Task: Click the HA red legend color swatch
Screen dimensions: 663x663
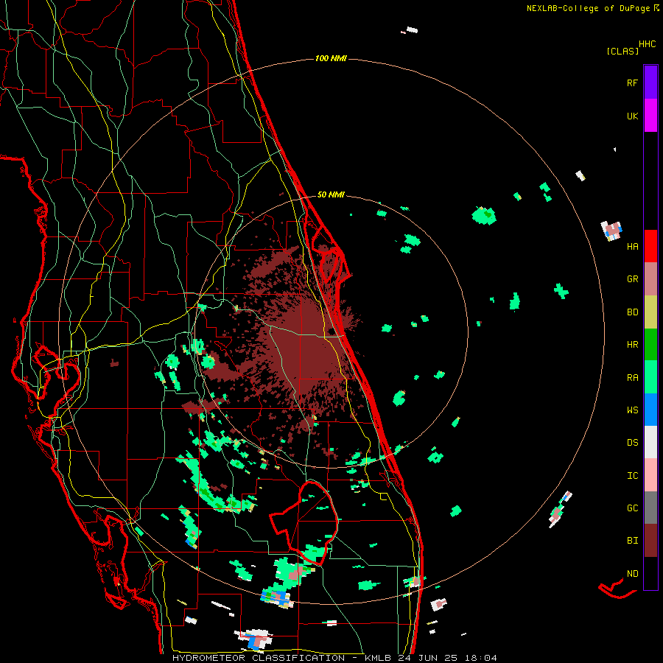Action: pyautogui.click(x=650, y=246)
